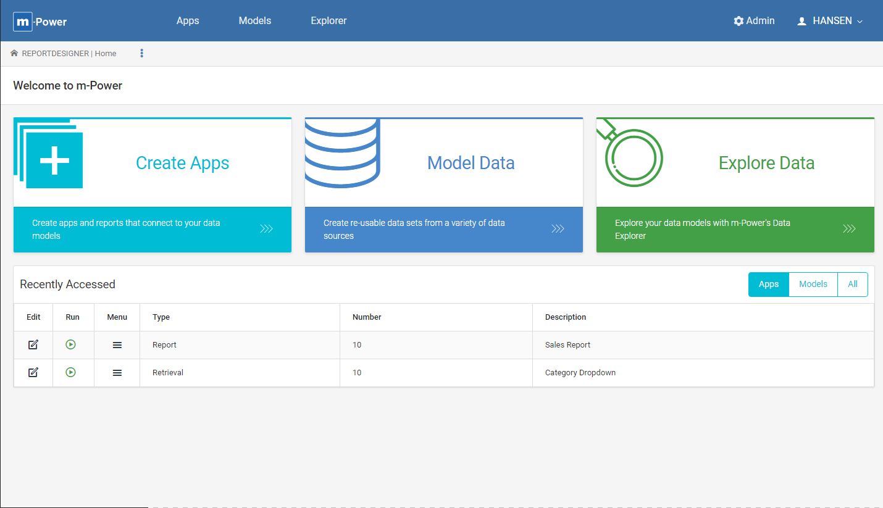Click the home icon in breadcrumb
The image size is (883, 508).
pyautogui.click(x=14, y=53)
